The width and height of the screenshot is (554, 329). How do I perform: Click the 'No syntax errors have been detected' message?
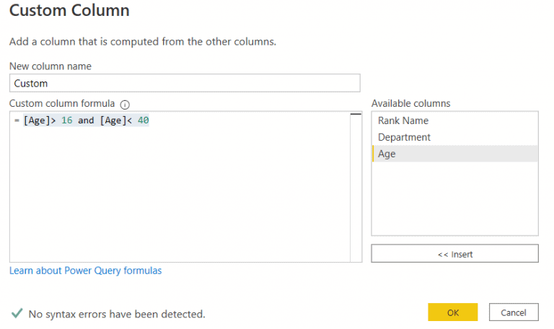click(x=117, y=314)
